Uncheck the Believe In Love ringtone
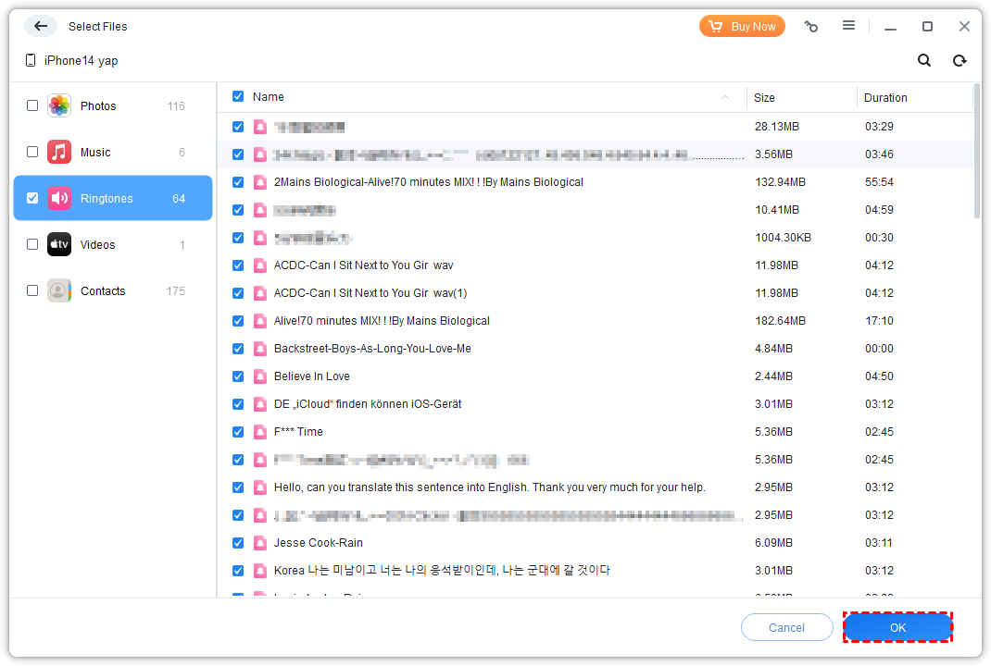This screenshot has height=666, width=991. coord(238,376)
